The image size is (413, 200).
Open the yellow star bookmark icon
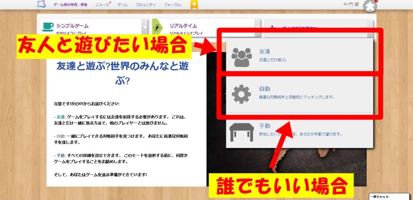pos(194,4)
